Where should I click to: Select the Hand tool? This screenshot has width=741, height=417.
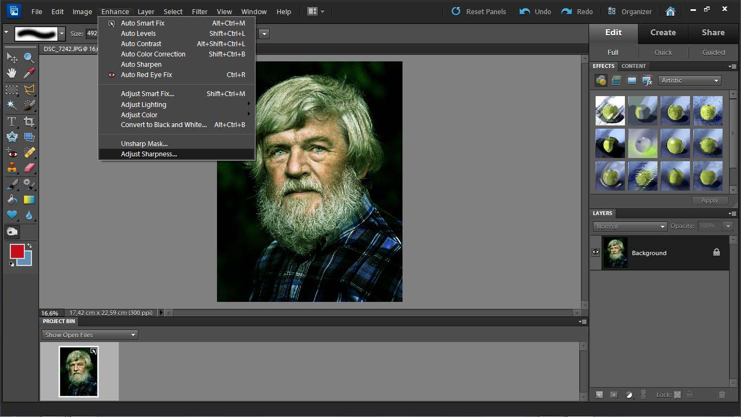11,73
